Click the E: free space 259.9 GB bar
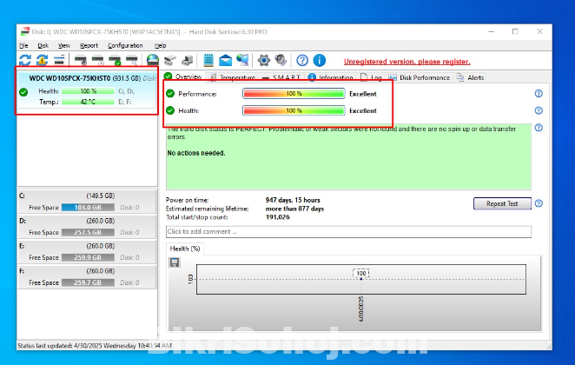The height and width of the screenshot is (365, 575). pos(88,257)
